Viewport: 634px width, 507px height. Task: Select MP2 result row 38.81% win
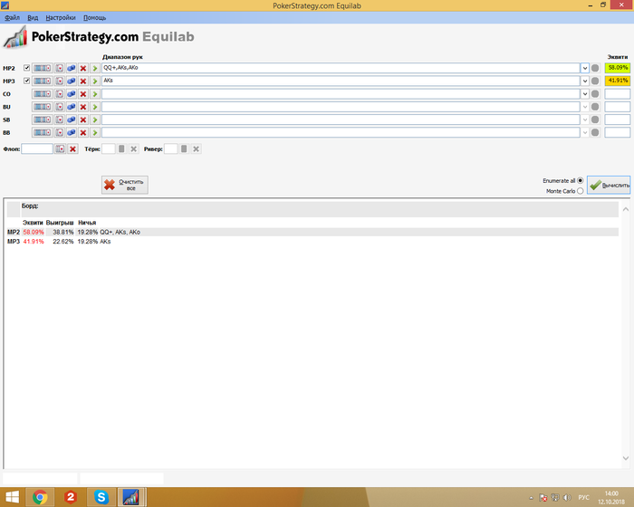point(312,232)
